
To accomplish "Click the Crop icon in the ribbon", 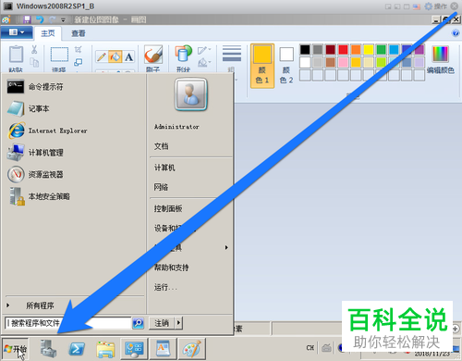I will tap(79, 49).
